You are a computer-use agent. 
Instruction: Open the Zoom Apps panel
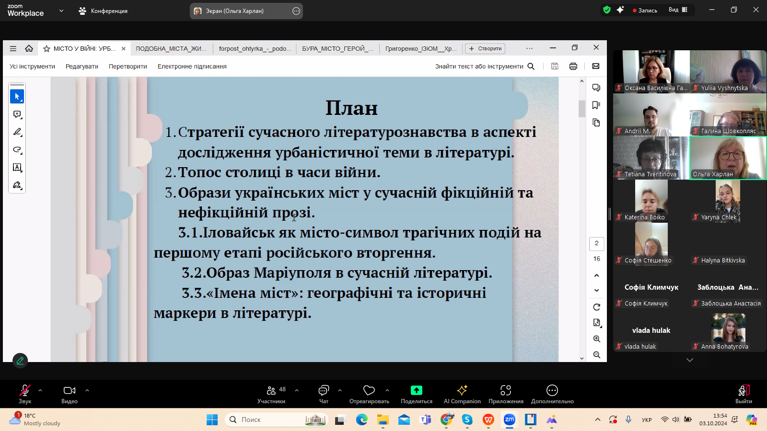[505, 394]
